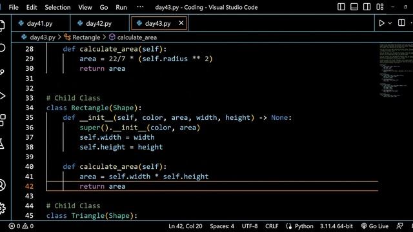
Task: Open the View menu
Action: point(85,7)
